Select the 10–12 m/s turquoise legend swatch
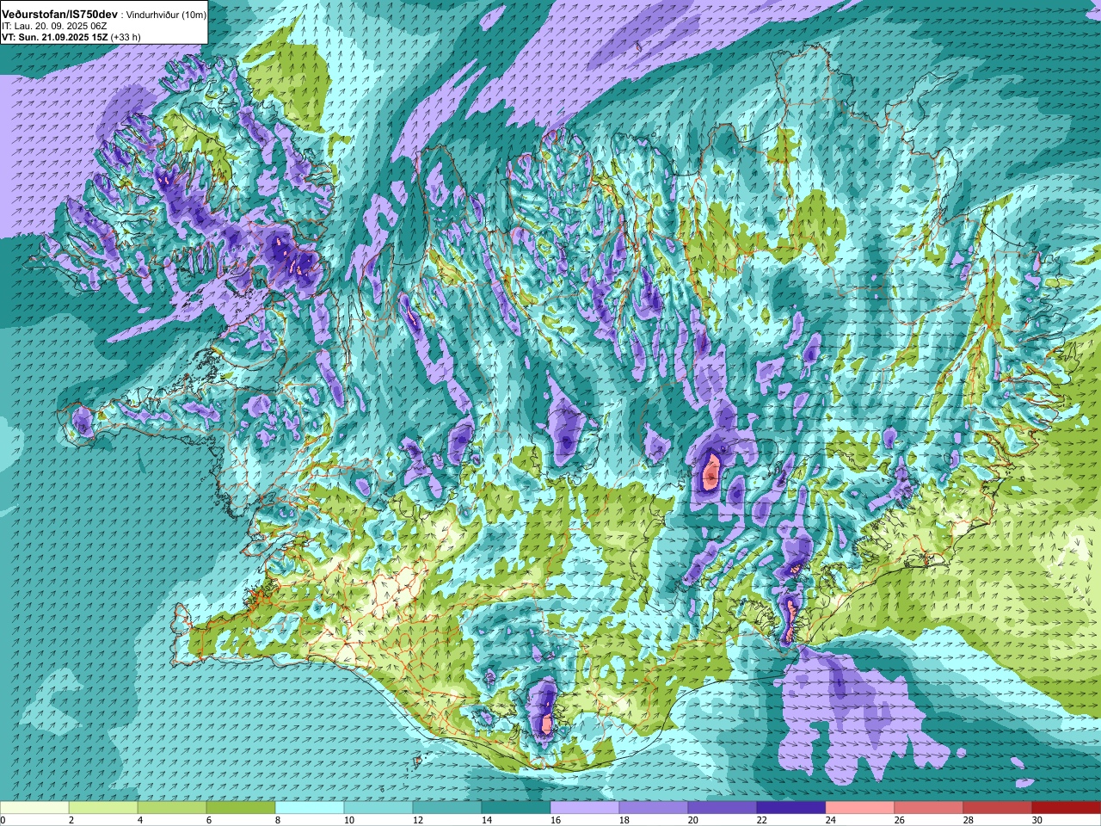The image size is (1101, 826). (378, 808)
